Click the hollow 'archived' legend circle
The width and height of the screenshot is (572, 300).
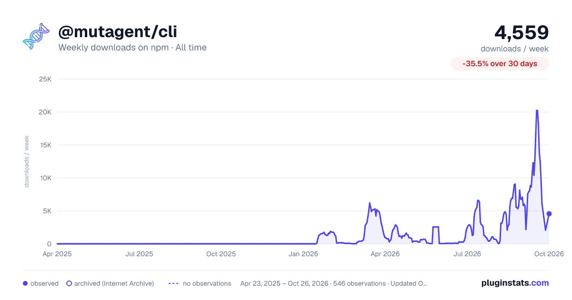[x=69, y=283]
